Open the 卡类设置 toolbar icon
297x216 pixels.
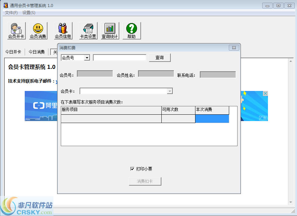[x=88, y=31]
